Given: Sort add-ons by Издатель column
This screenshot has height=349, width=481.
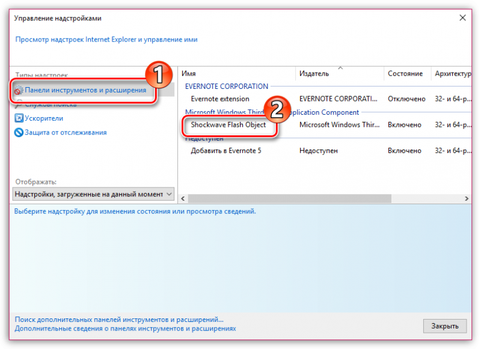Looking at the screenshot, I should [339, 73].
